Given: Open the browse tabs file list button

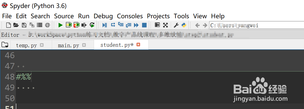Looking at the screenshot, I should click(5, 45).
